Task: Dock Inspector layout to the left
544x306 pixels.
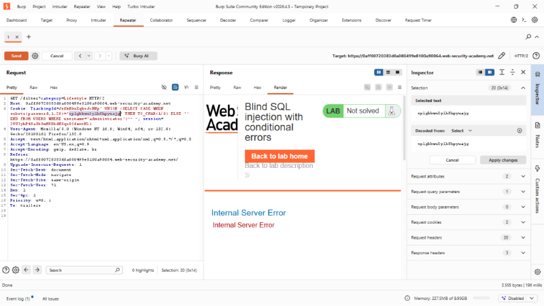Action: tap(480, 72)
